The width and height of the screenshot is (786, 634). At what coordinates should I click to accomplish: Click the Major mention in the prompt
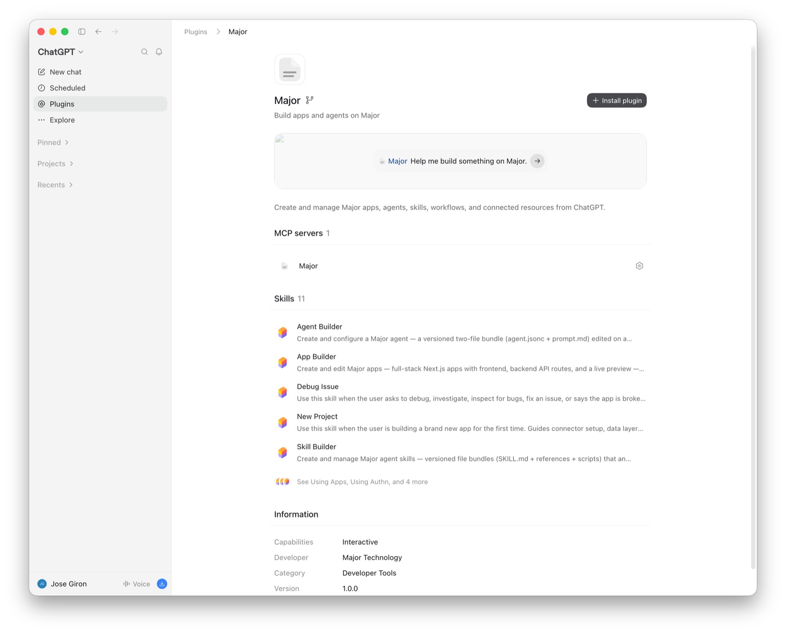[x=397, y=161]
